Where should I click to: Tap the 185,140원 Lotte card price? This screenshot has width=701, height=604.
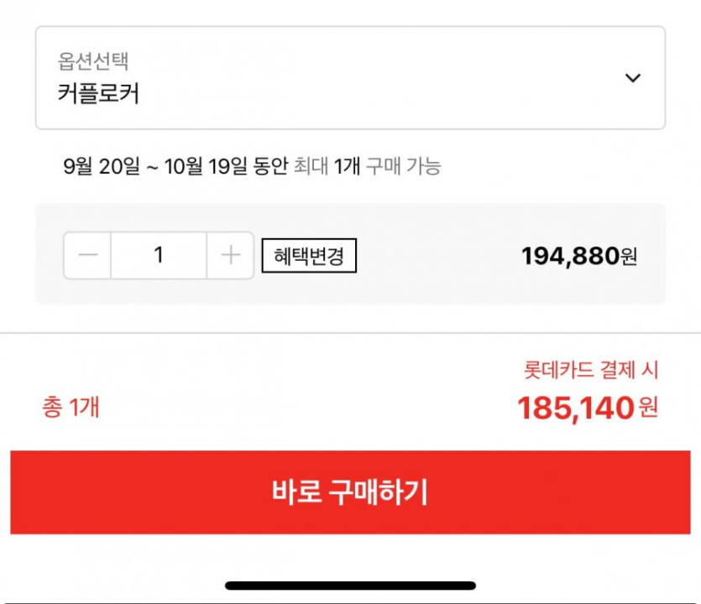[575, 409]
